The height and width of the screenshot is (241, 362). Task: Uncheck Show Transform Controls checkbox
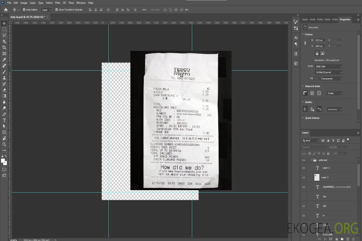(x=57, y=10)
